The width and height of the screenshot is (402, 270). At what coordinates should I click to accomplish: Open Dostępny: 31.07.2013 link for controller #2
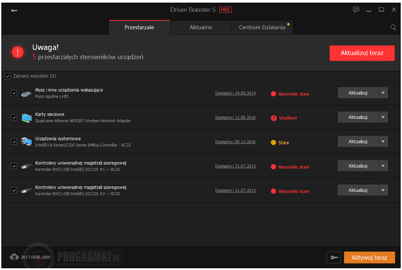click(235, 190)
